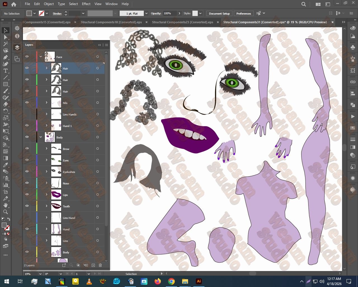This screenshot has width=358, height=287.
Task: Select the Type tool
Action: click(6, 71)
